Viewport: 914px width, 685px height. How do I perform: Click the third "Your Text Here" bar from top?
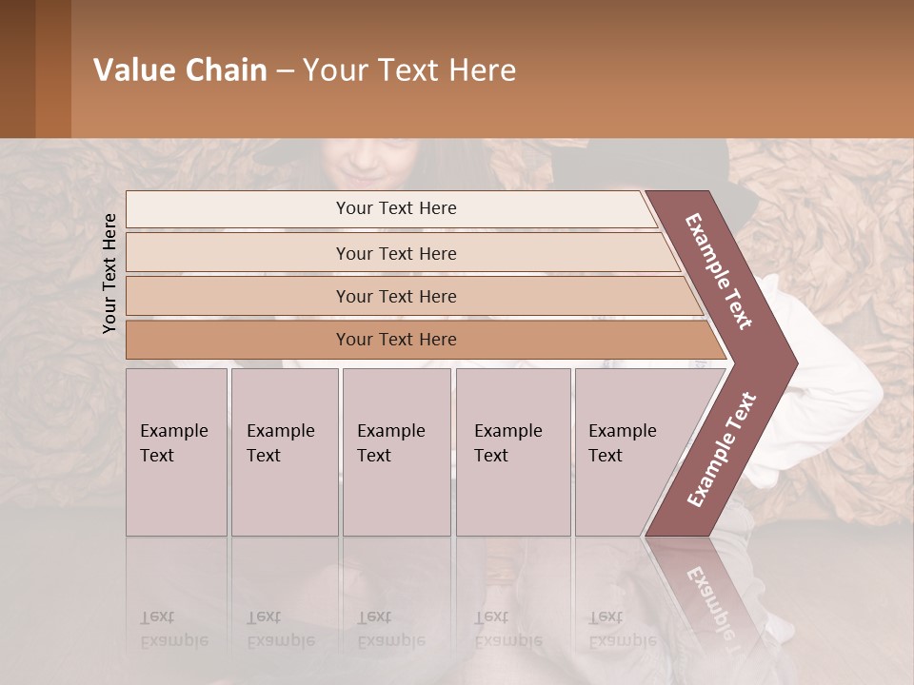click(395, 296)
